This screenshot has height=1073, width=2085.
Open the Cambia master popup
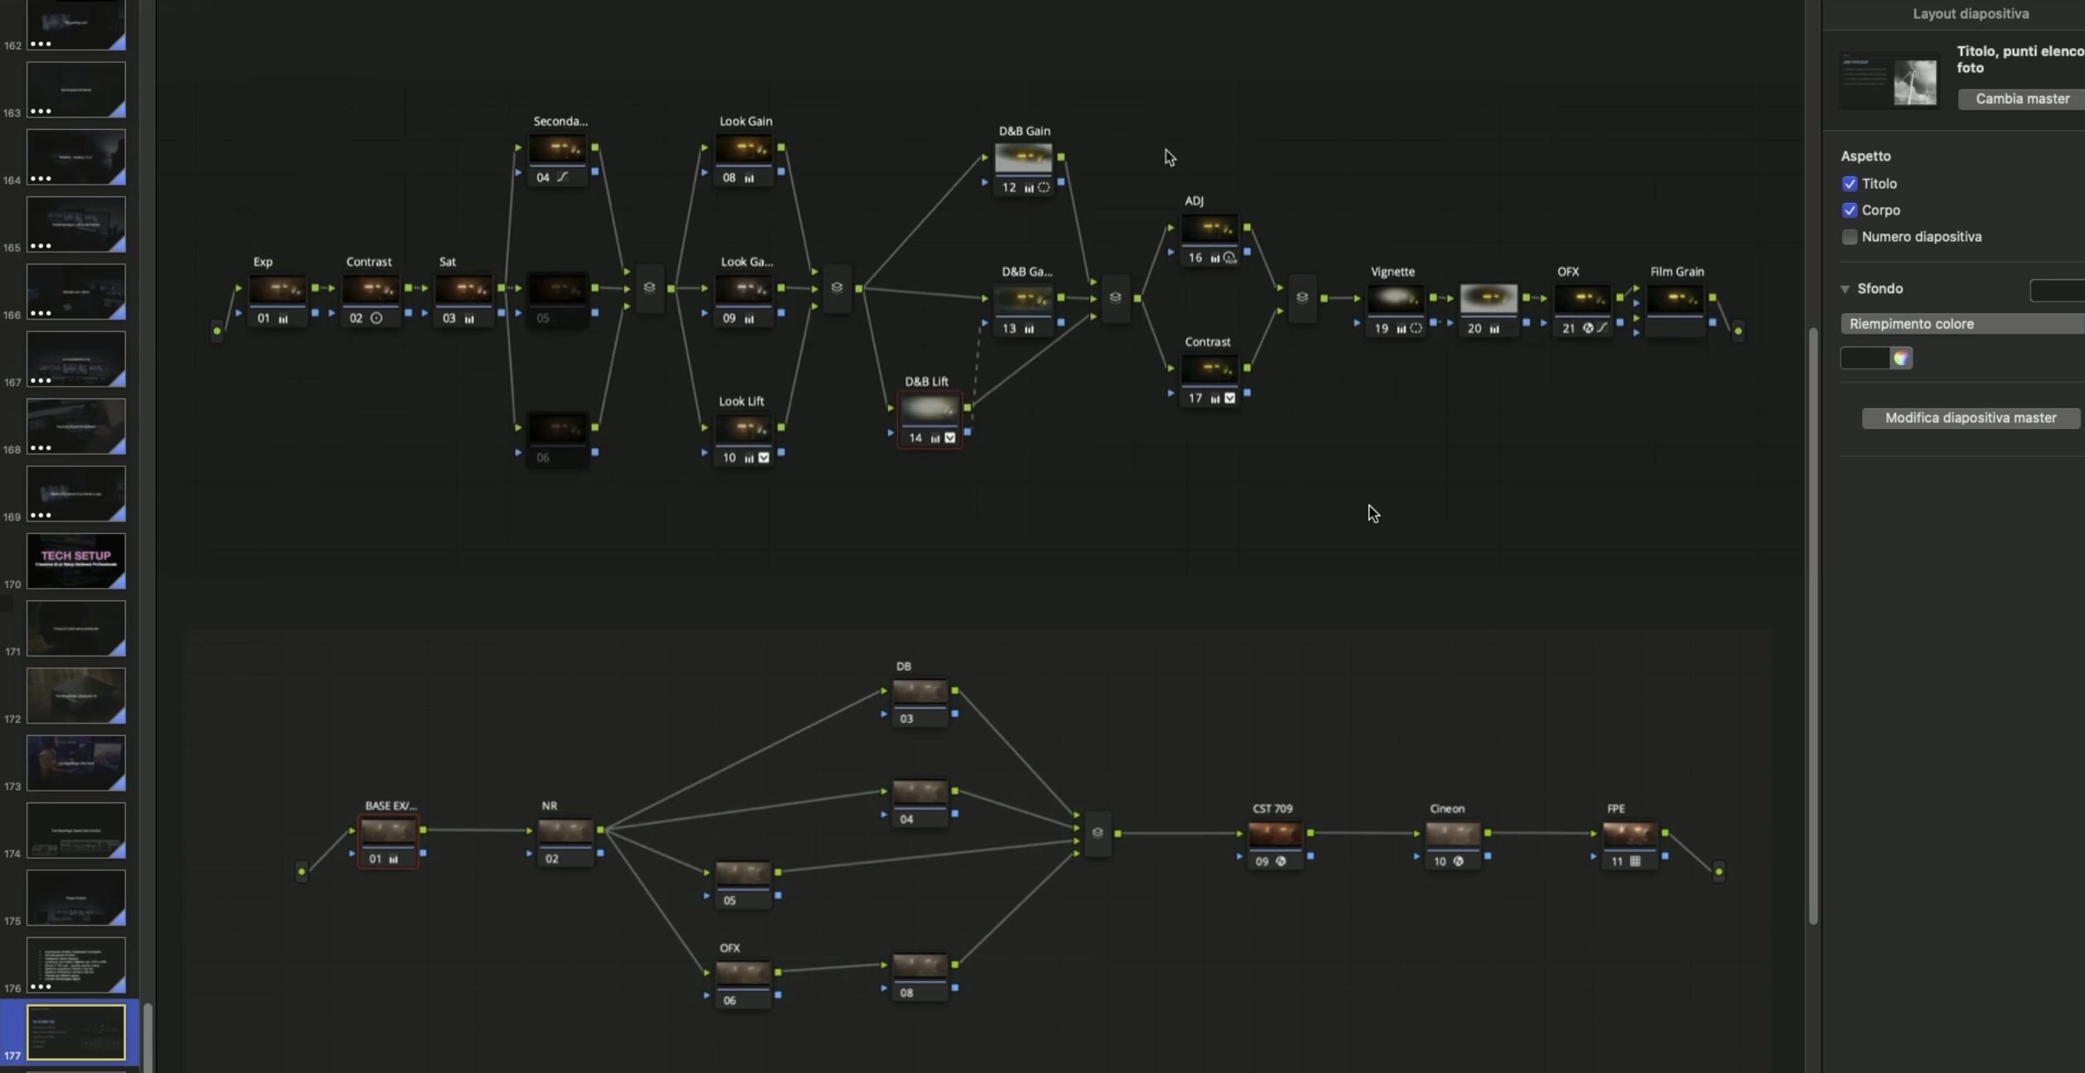pyautogui.click(x=2021, y=99)
